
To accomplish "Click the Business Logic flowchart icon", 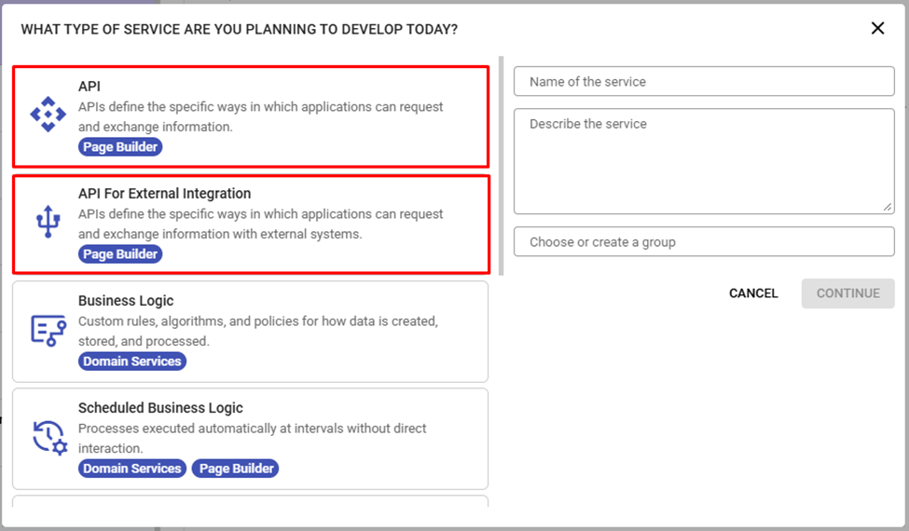I will point(48,330).
